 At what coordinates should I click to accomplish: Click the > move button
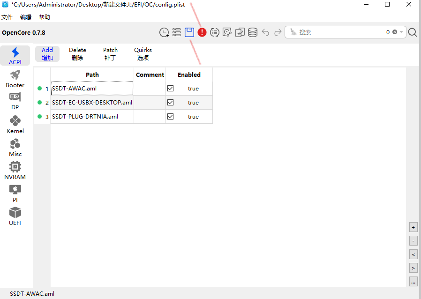[413, 268]
